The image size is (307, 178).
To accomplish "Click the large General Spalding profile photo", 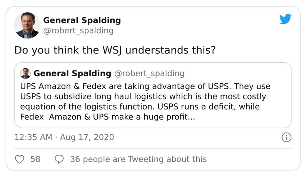I will [x=27, y=25].
